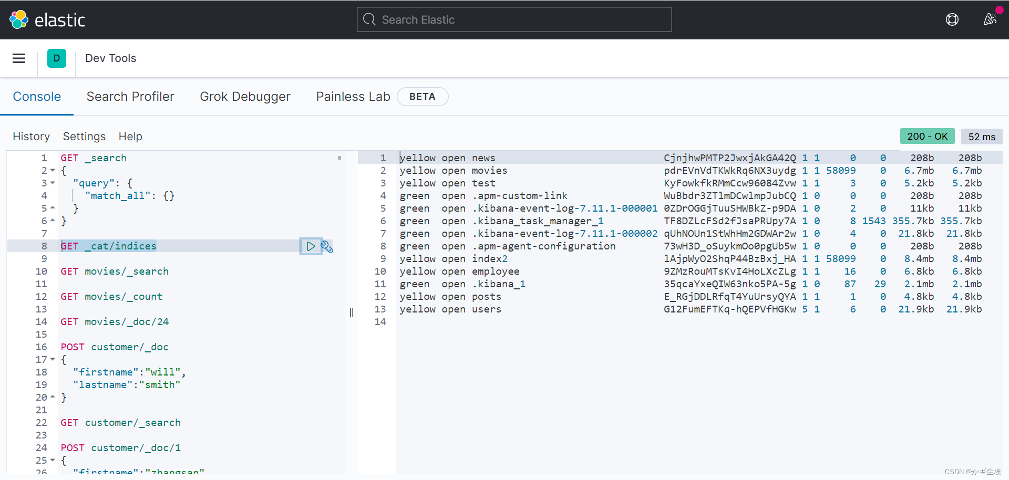Open the console History

coord(31,137)
